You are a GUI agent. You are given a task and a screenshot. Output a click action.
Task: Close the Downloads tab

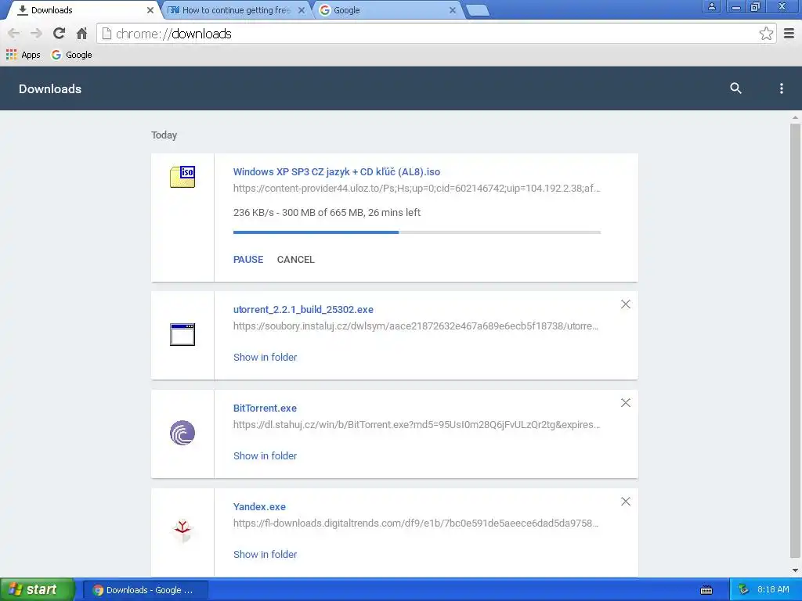pos(150,10)
